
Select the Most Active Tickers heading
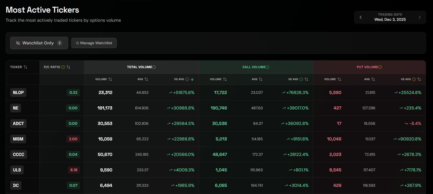pyautogui.click(x=42, y=10)
